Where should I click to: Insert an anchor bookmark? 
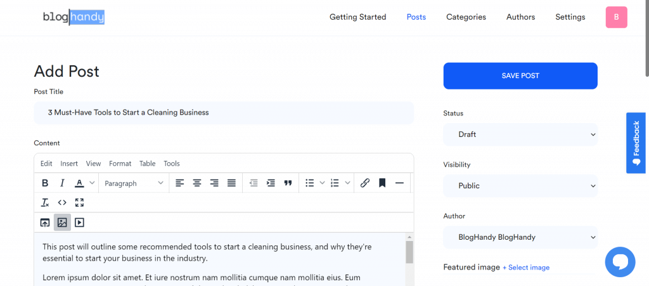click(382, 183)
